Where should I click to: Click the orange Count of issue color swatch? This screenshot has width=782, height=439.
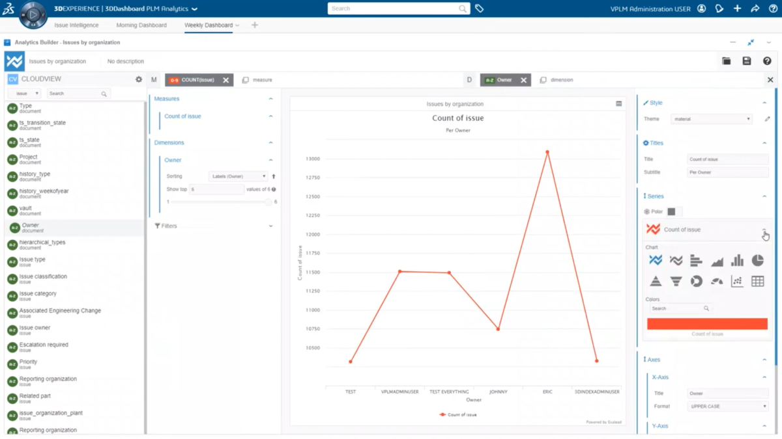point(707,324)
